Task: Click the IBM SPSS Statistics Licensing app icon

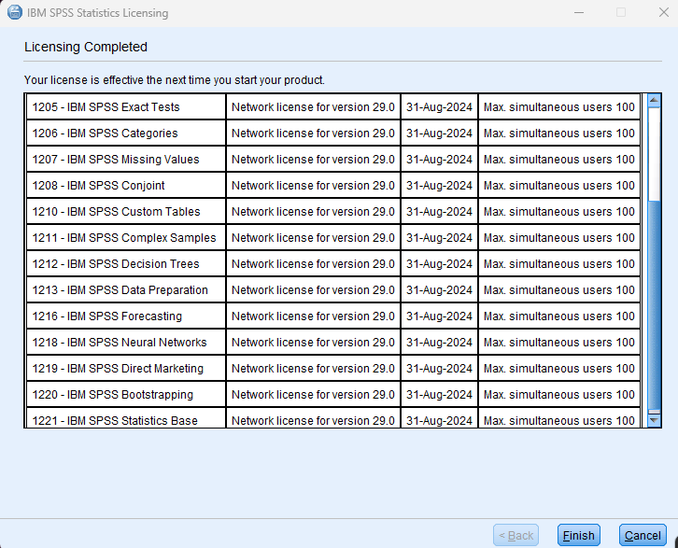Action: point(15,12)
